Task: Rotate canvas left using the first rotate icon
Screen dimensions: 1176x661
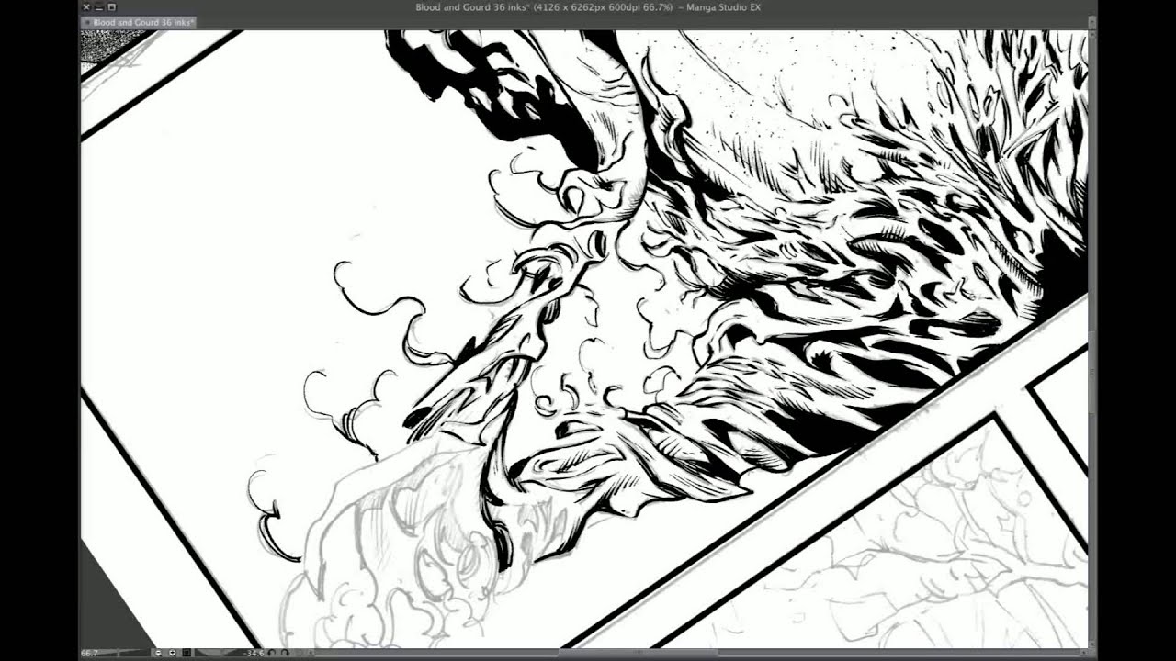Action: pyautogui.click(x=272, y=653)
